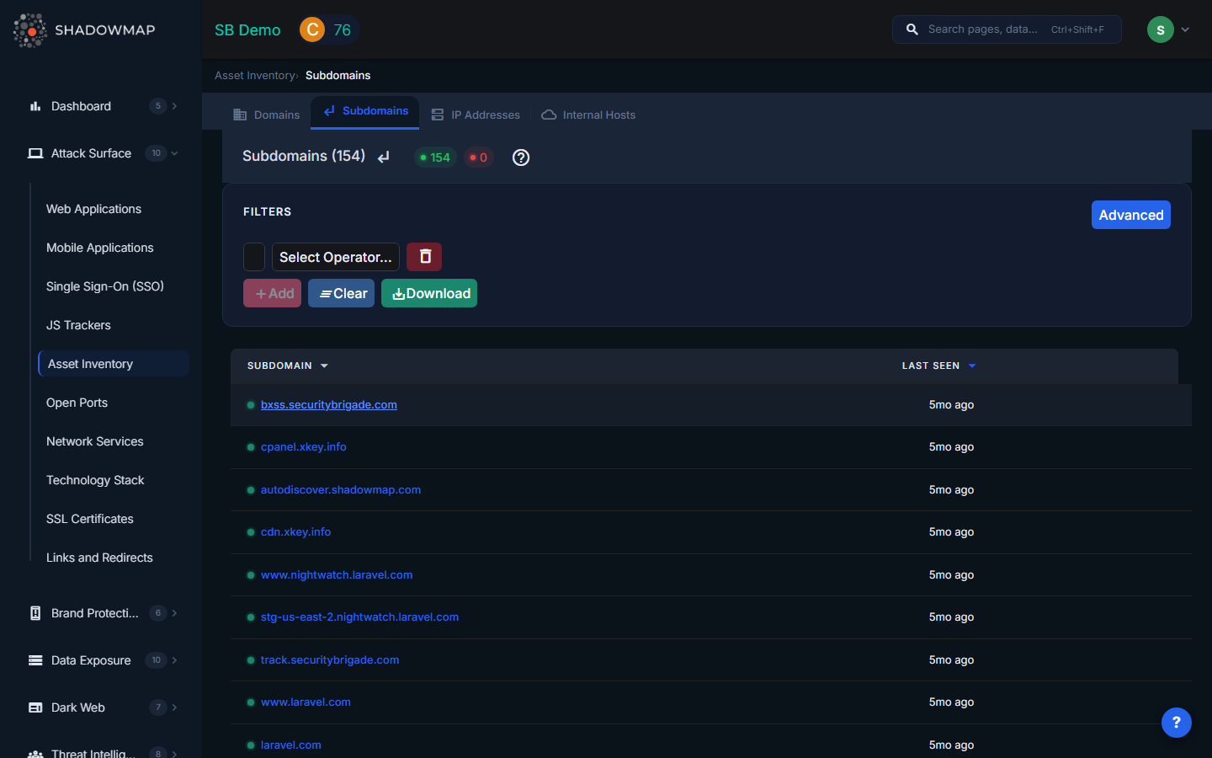Select the Dashboard icon in the sidebar
This screenshot has height=758, width=1212.
[x=36, y=106]
